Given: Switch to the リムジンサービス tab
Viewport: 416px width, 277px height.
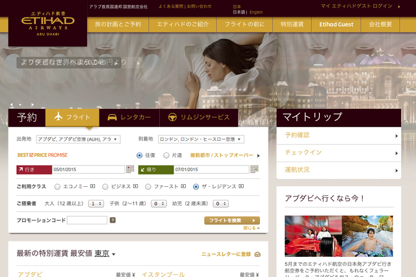Looking at the screenshot, I should [199, 117].
